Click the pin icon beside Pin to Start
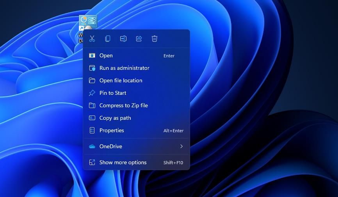This screenshot has height=197, width=338. [x=92, y=93]
